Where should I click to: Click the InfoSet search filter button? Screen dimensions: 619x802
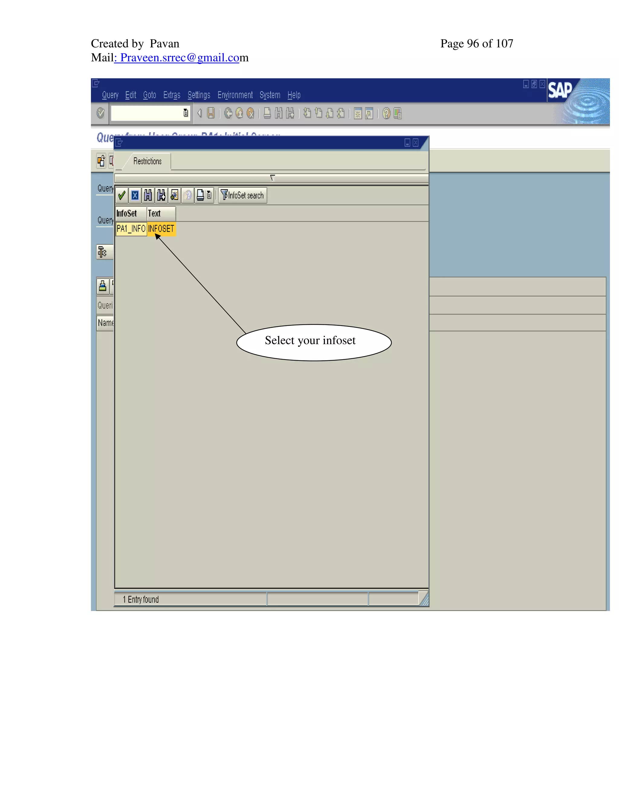[x=243, y=195]
